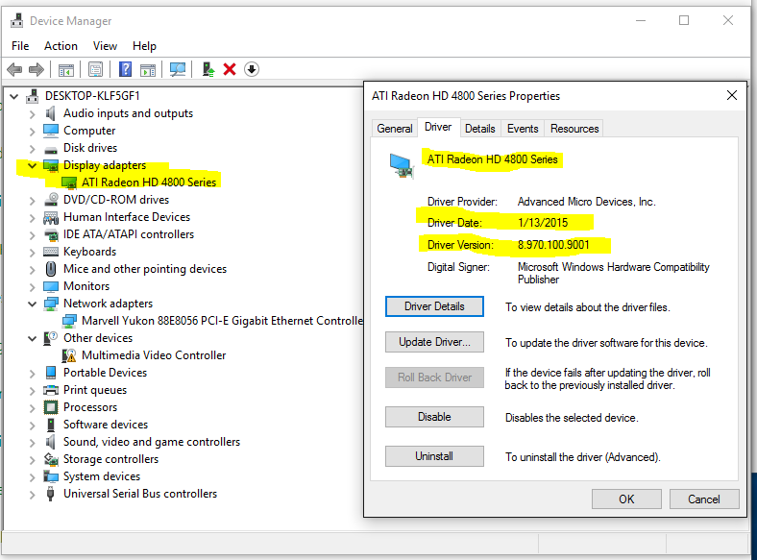Click the Multimedia Video Controller warning icon
Screen dimensions: 757x560
pos(69,355)
